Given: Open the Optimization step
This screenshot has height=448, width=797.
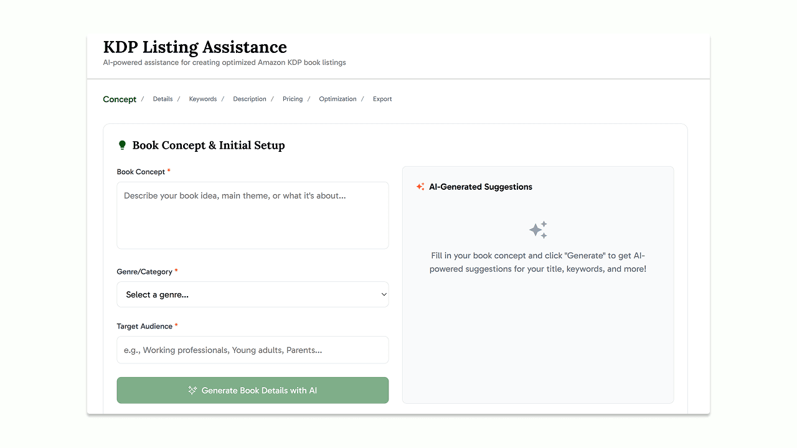Looking at the screenshot, I should pos(337,99).
